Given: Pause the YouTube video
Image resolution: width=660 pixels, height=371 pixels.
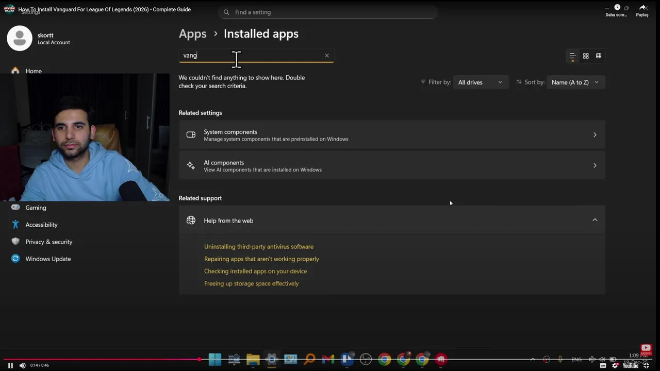Looking at the screenshot, I should (10, 365).
